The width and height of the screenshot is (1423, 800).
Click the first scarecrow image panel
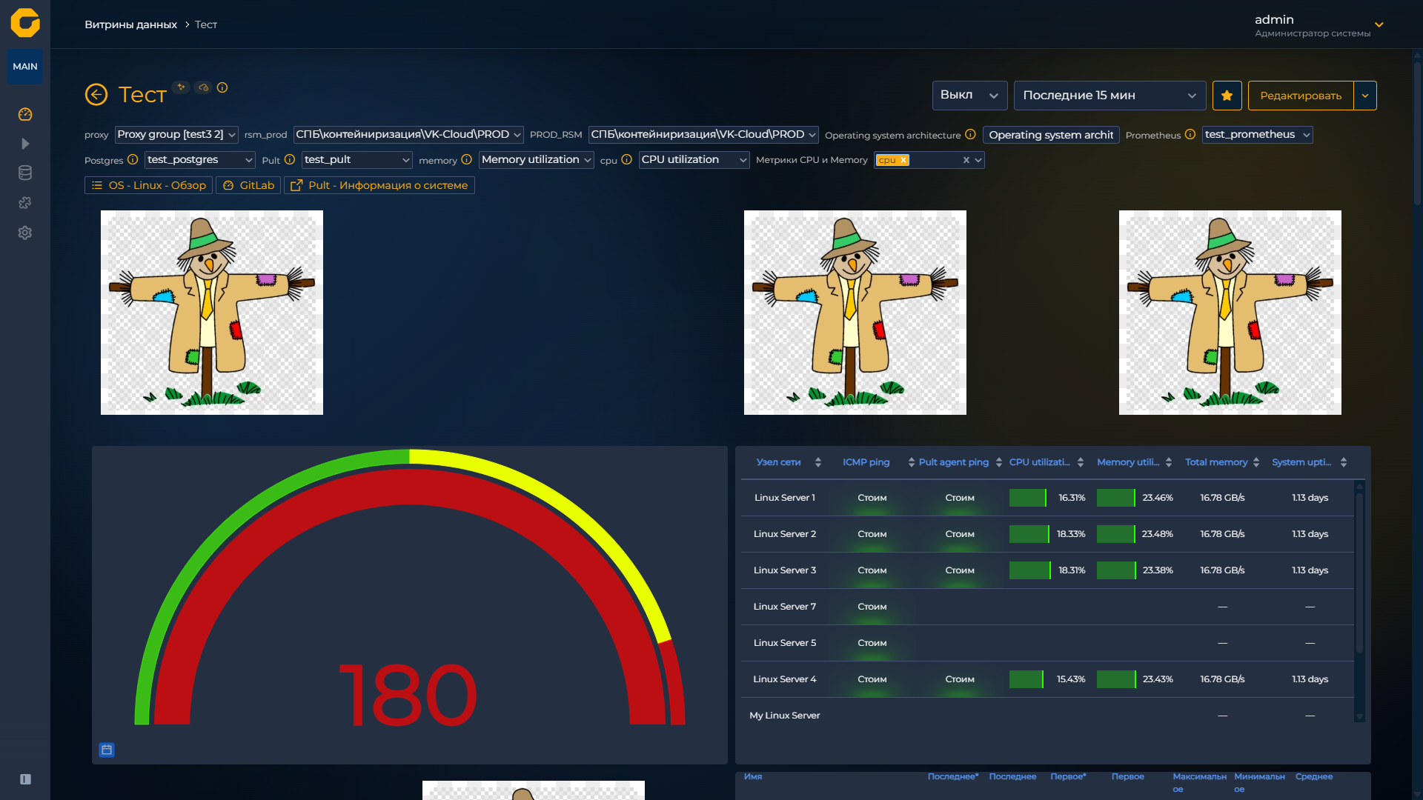tap(212, 313)
